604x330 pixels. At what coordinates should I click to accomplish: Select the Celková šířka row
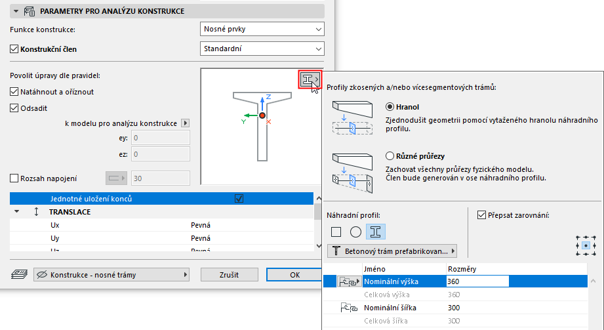point(455,321)
